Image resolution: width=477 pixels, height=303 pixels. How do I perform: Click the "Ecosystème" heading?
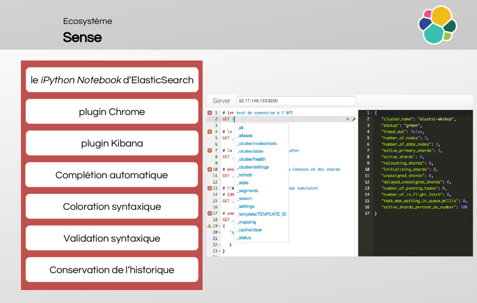click(x=88, y=21)
